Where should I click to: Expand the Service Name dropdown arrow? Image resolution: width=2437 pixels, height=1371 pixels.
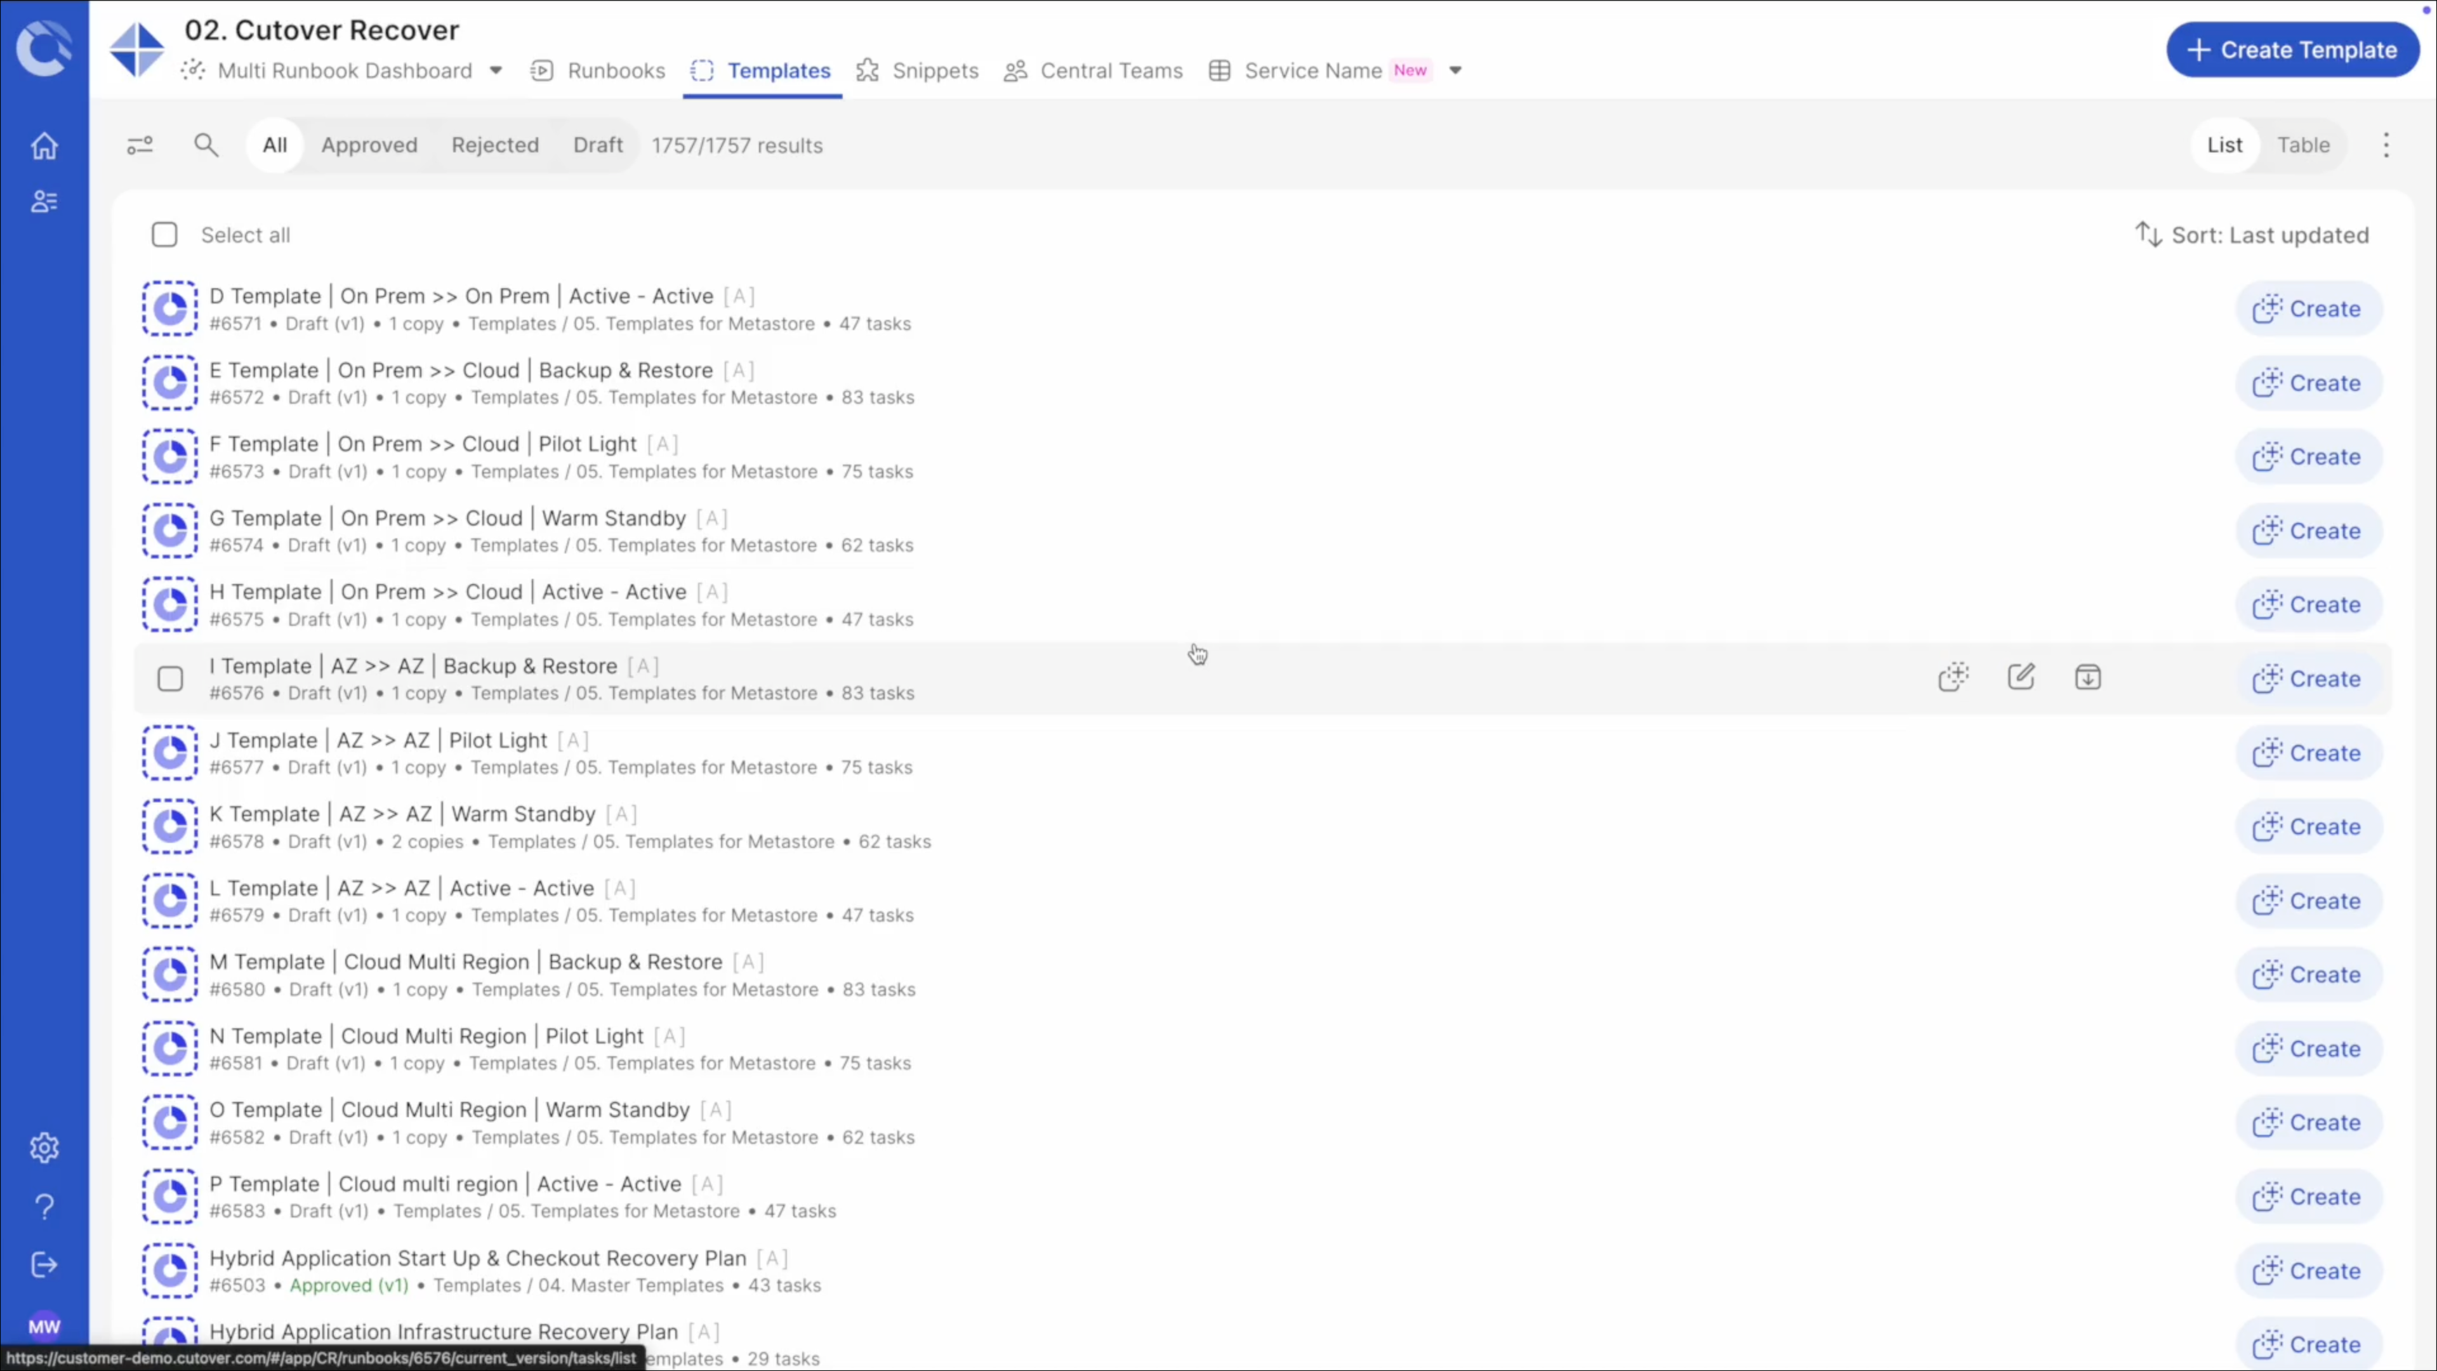click(x=1455, y=71)
